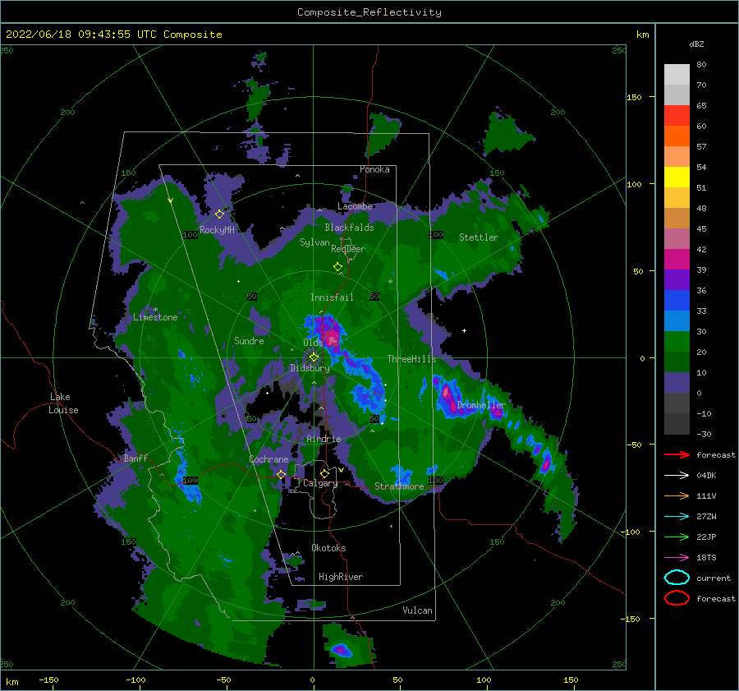Click the RedDeer city label
The height and width of the screenshot is (691, 739).
pos(348,249)
